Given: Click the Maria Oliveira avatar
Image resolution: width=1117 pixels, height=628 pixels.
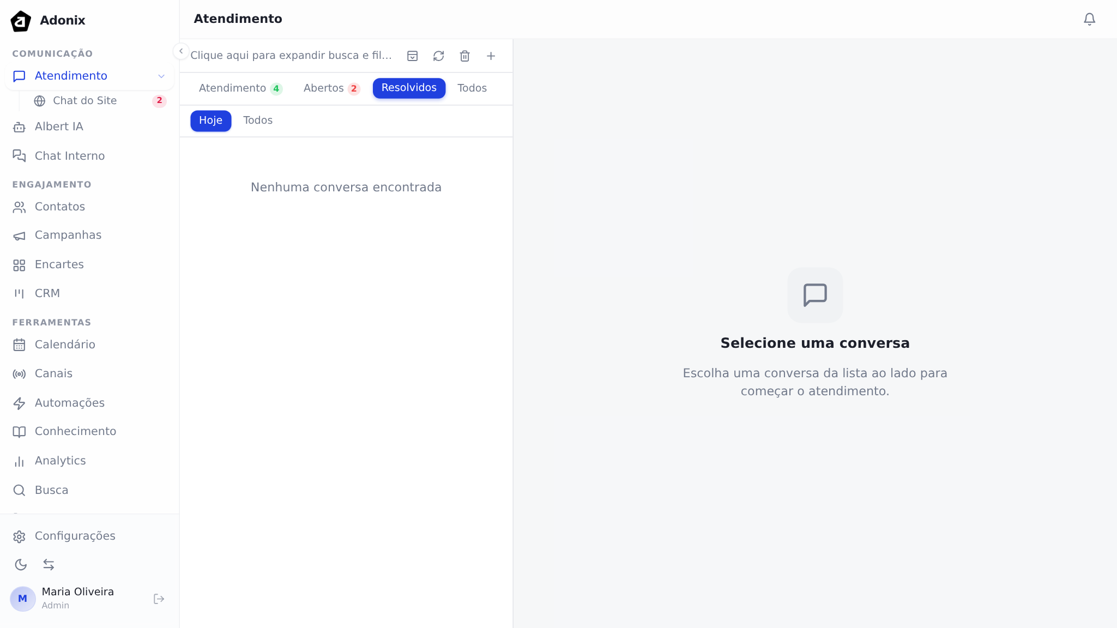Looking at the screenshot, I should tap(23, 599).
